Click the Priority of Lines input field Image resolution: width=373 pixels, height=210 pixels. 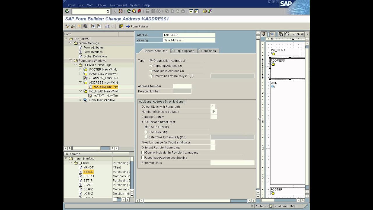click(232, 163)
